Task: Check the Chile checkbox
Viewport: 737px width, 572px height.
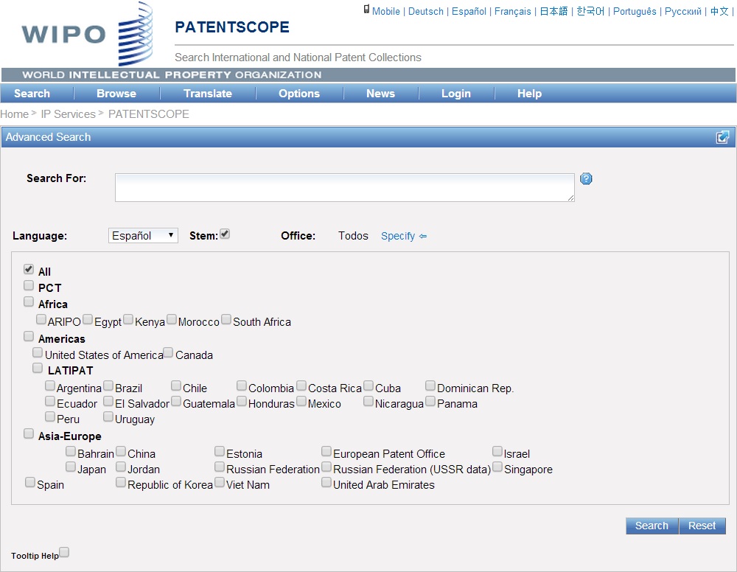Action: pyautogui.click(x=176, y=386)
